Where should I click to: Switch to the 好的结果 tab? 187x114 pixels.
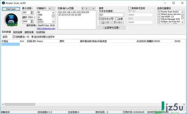click(17, 32)
